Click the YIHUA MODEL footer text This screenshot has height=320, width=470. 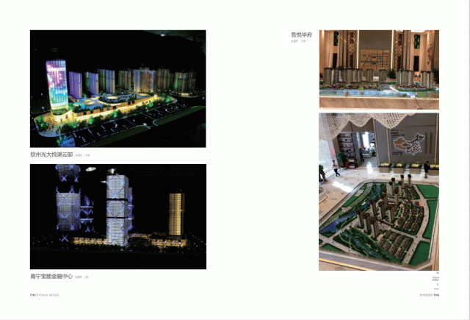tap(49, 295)
